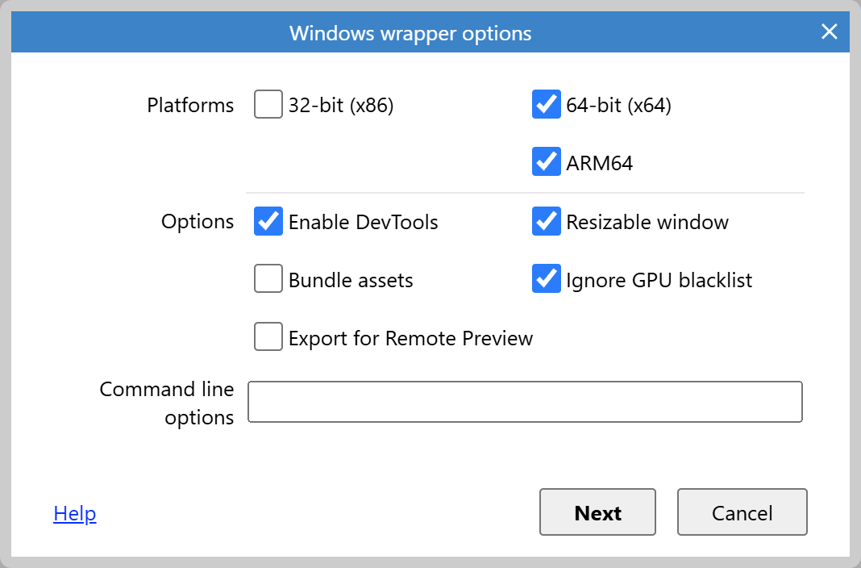Click the Platforms section label

coord(190,105)
